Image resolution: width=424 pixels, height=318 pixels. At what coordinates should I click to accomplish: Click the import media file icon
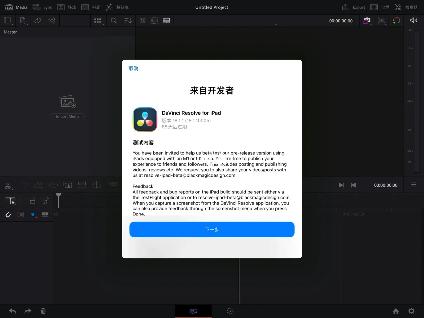coord(23,20)
